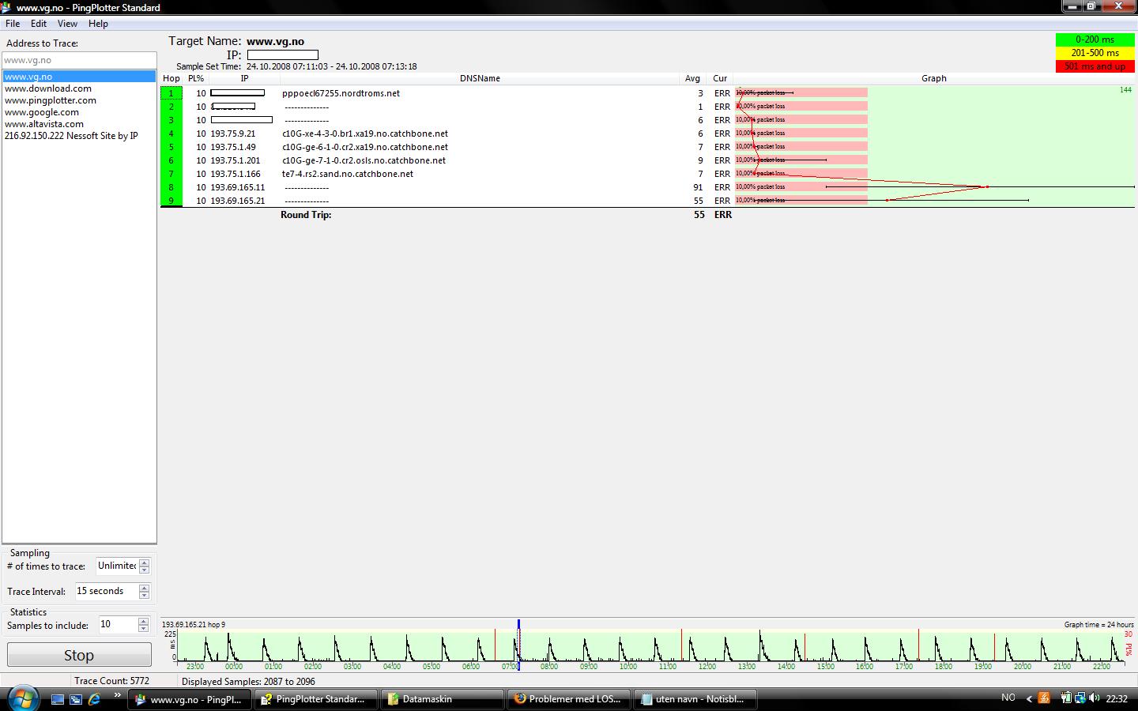Click times-to-trace down spinner arrow
1138x711 pixels.
144,570
